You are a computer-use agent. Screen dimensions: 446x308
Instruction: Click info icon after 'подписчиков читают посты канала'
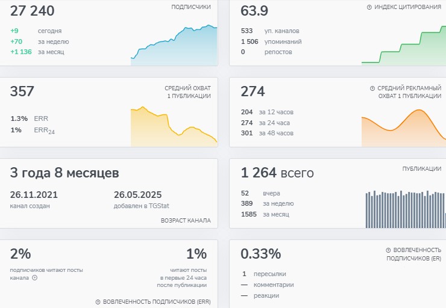(35, 278)
